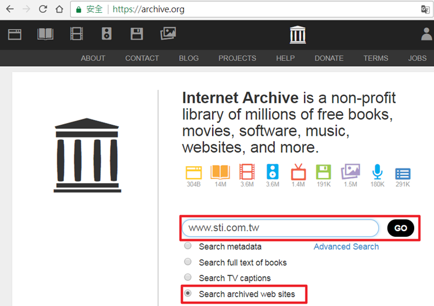This screenshot has height=306, width=434.
Task: Open the JOBS link in navigation
Action: click(x=418, y=59)
